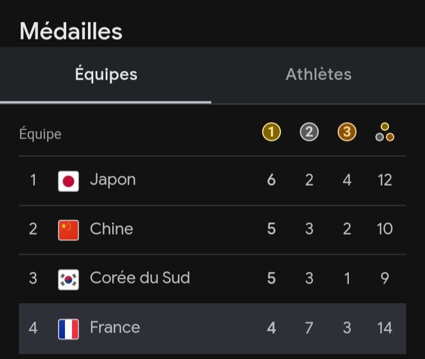Click the Équipe column header
Image resolution: width=425 pixels, height=359 pixels.
40,134
